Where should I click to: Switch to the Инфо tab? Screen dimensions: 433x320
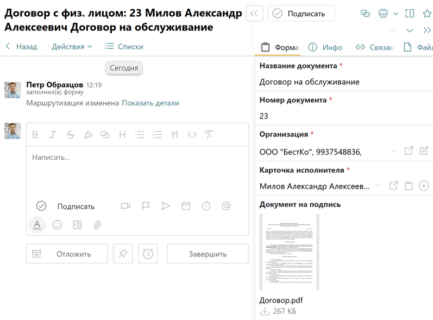click(325, 47)
